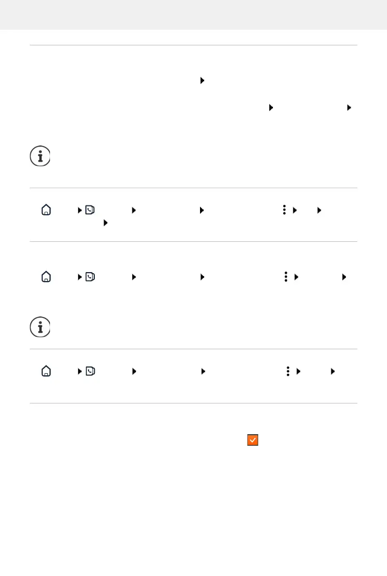387x576 pixels.
Task: Click the final arrow ending the last navigation row
Action: (332, 371)
